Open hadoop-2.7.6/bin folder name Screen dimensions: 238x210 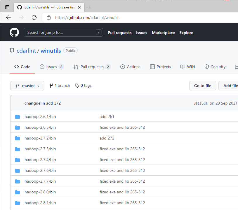click(40, 171)
